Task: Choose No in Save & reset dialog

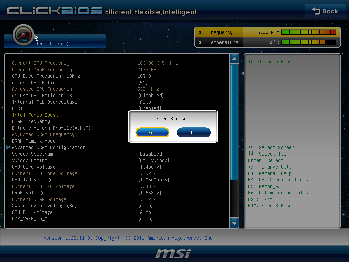Action: click(194, 133)
